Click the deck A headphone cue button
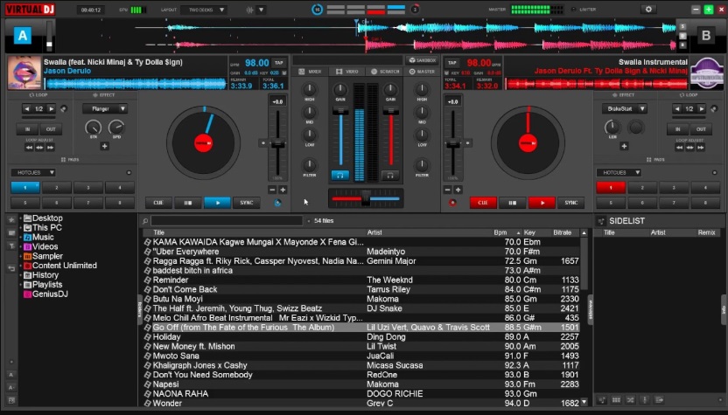The width and height of the screenshot is (728, 415). pos(339,176)
